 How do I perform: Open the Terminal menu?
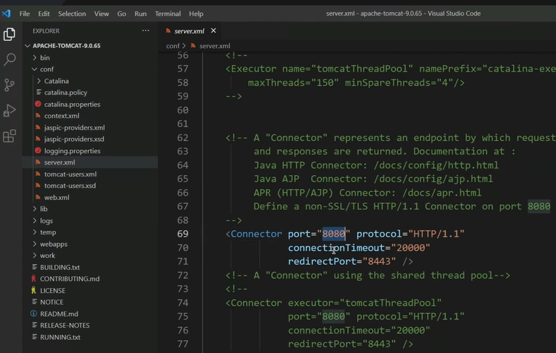pos(168,14)
